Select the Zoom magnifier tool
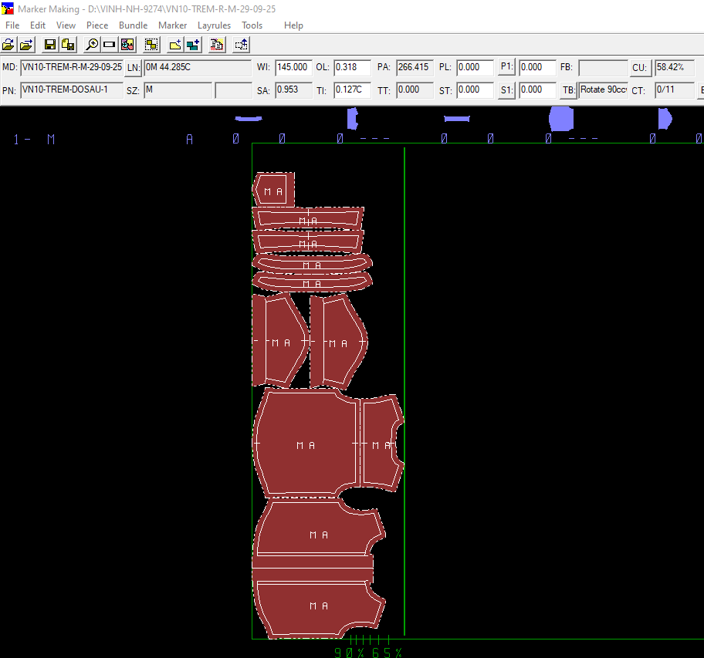704x658 pixels. click(x=92, y=45)
